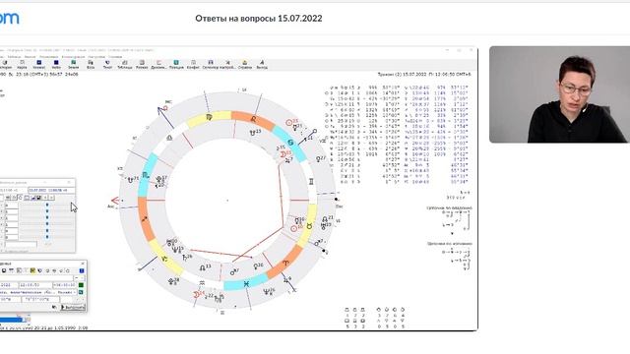Open the Земля earth map icon
This screenshot has height=354, width=630.
pos(73,65)
